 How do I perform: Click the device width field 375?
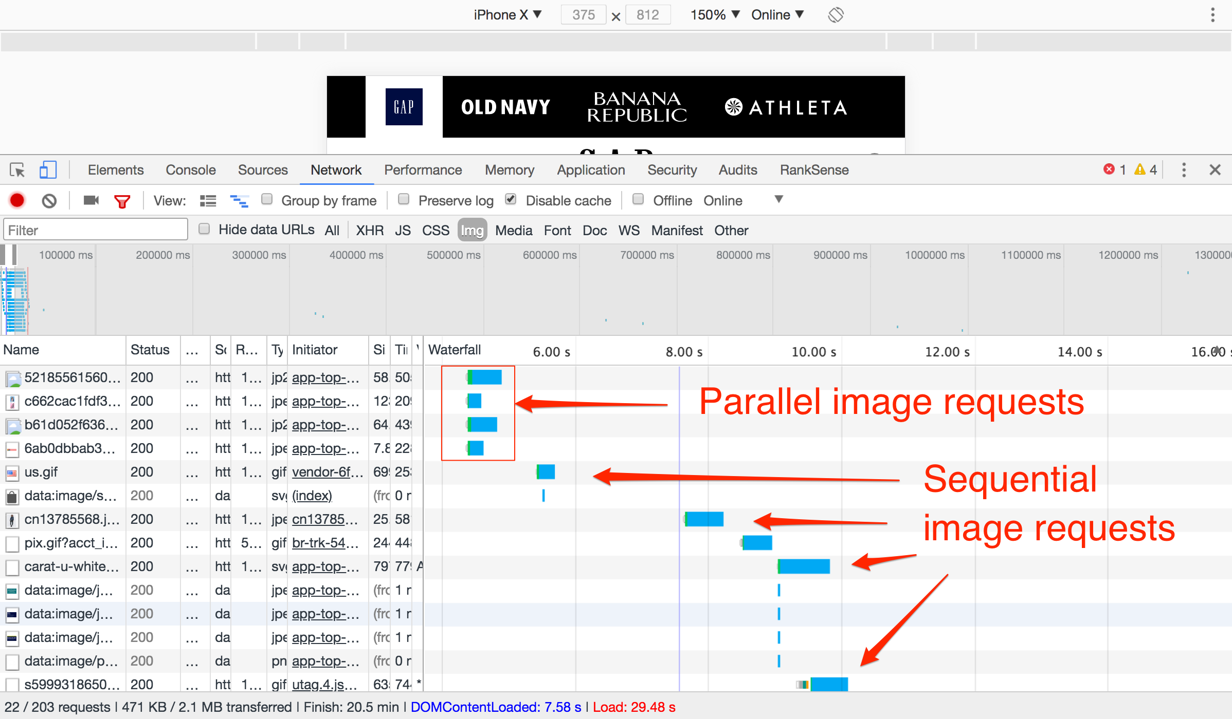click(584, 15)
